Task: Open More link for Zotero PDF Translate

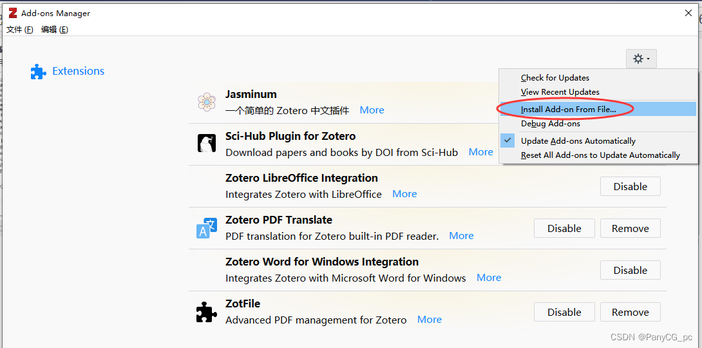Action: pos(461,236)
